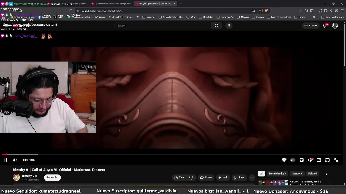The height and width of the screenshot is (194, 346).
Task: Click the shield play icon in player controls
Action: [x=284, y=160]
